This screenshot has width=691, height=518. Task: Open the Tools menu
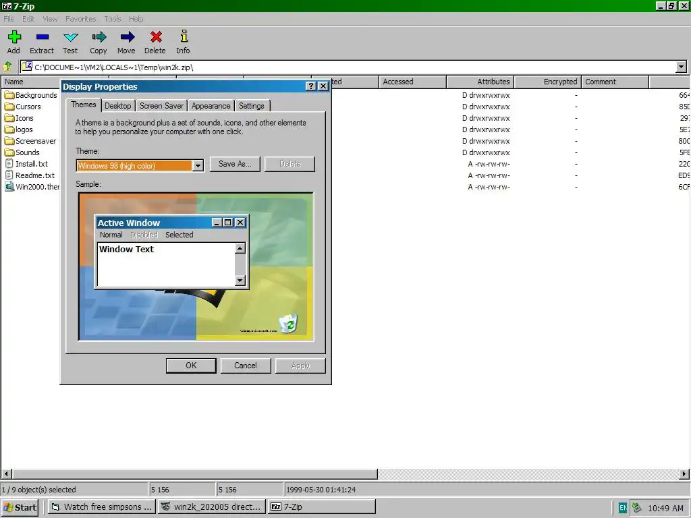[113, 18]
